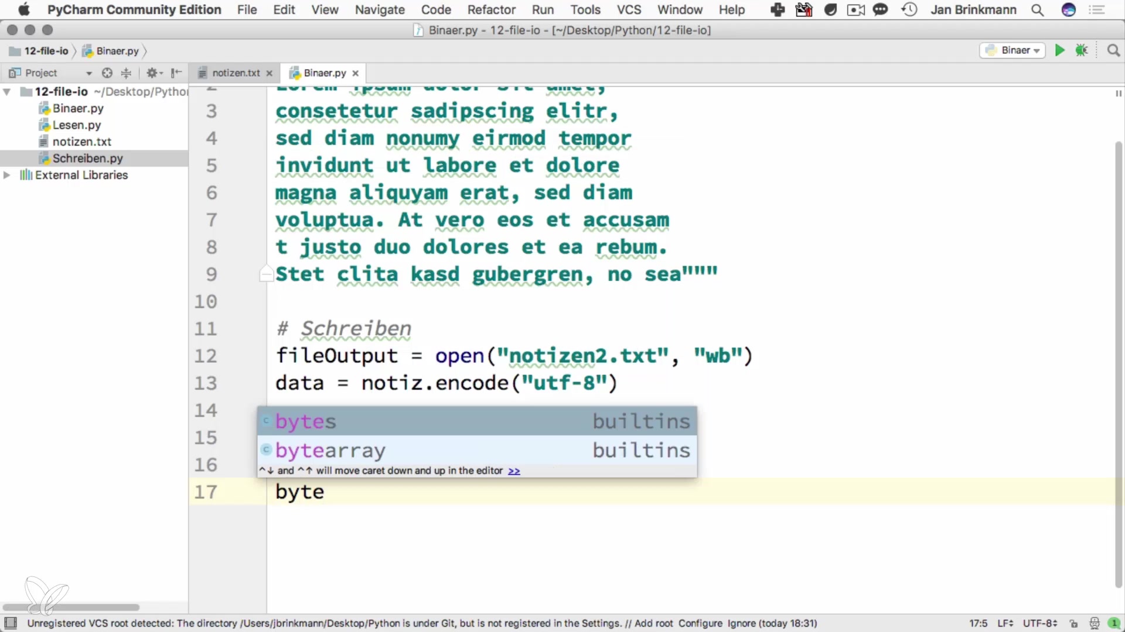Open the Binaer run configuration dropdown
1125x632 pixels.
coord(1012,50)
